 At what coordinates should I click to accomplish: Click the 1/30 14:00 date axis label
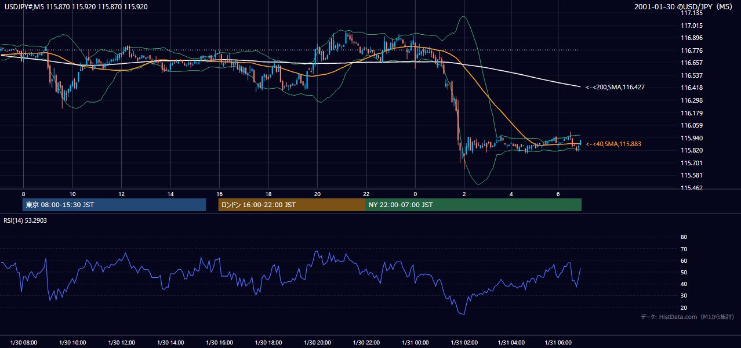coord(170,343)
